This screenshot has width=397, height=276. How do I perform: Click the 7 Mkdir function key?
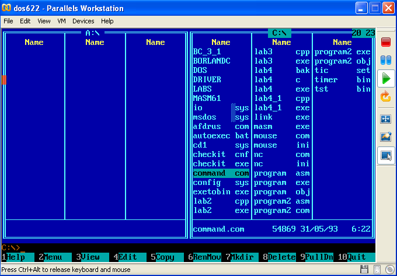[x=242, y=257]
